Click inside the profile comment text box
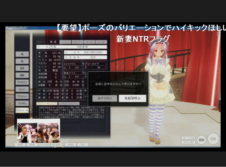 (71, 119)
